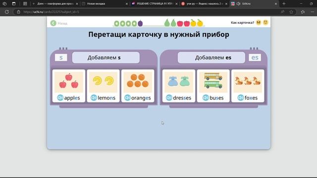The width and height of the screenshot is (317, 178).
Task: Open the browser settings and more menu
Action: pos(313,12)
